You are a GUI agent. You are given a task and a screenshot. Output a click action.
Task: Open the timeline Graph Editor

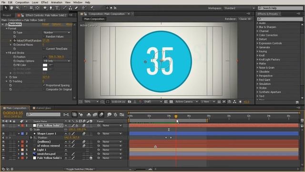122,115
